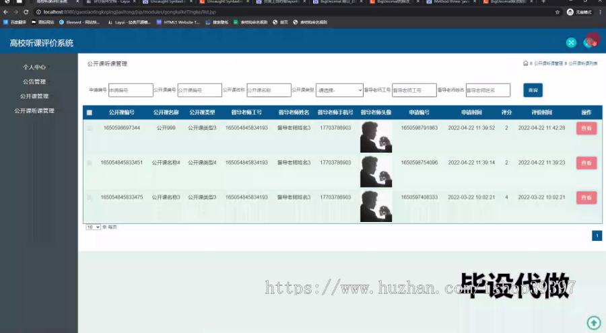Click the 公开课编号 column header
This screenshot has height=333, width=606.
pyautogui.click(x=122, y=112)
